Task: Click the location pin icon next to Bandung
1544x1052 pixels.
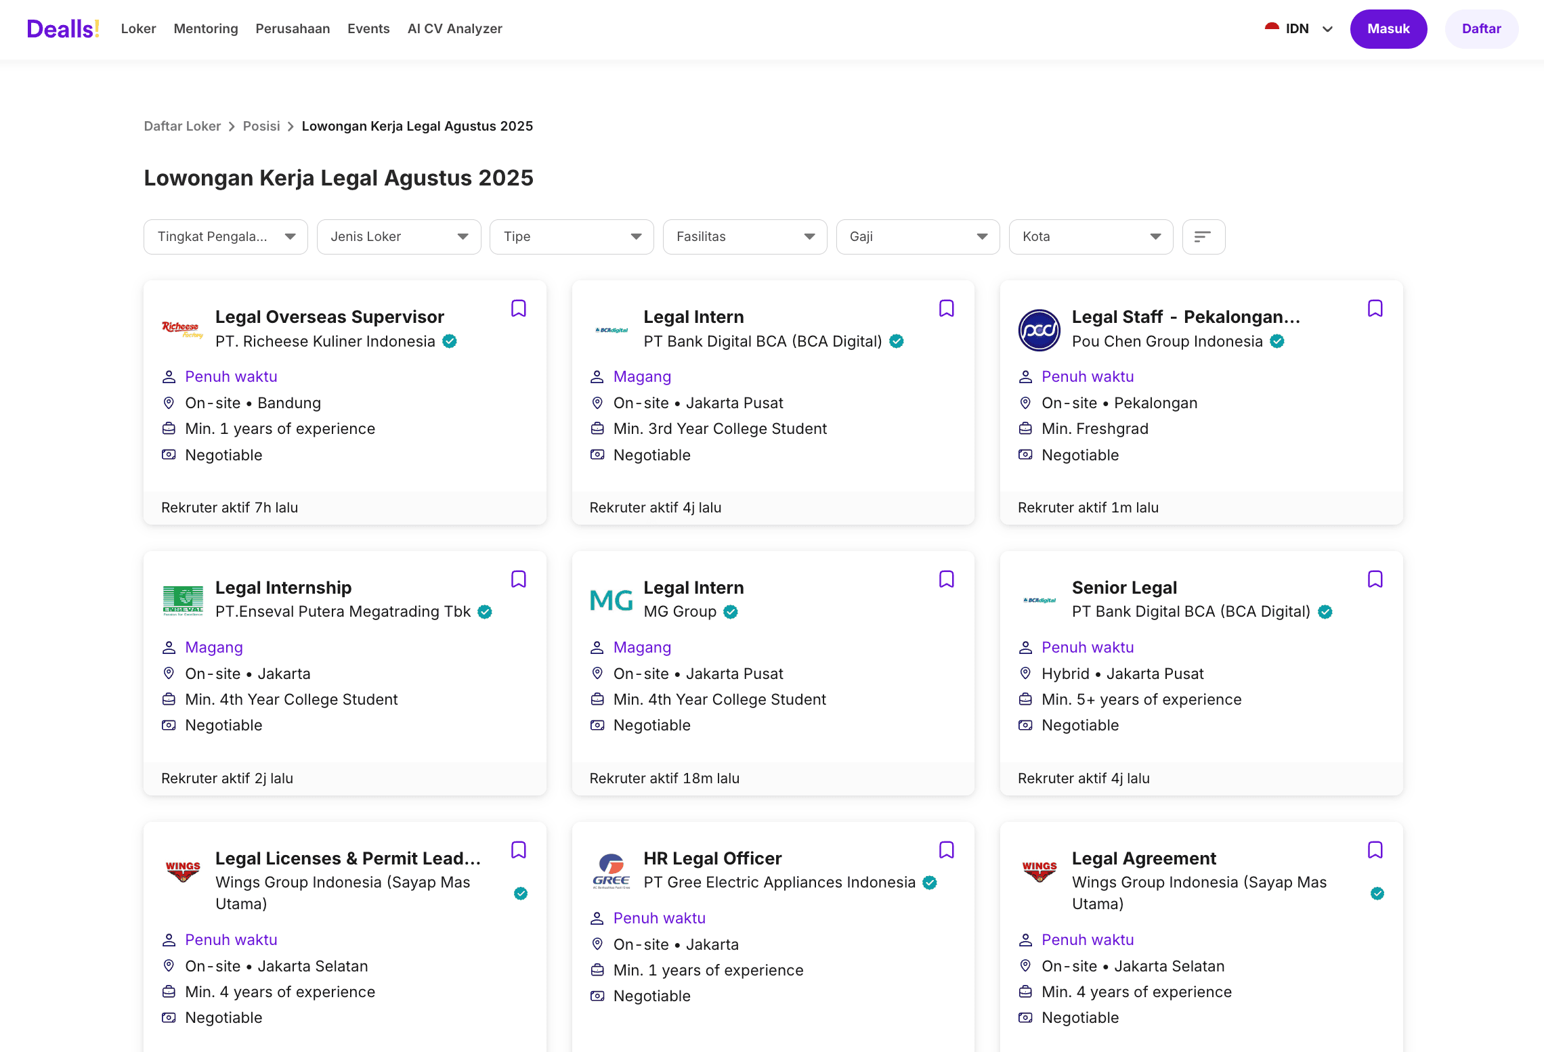Action: click(169, 403)
